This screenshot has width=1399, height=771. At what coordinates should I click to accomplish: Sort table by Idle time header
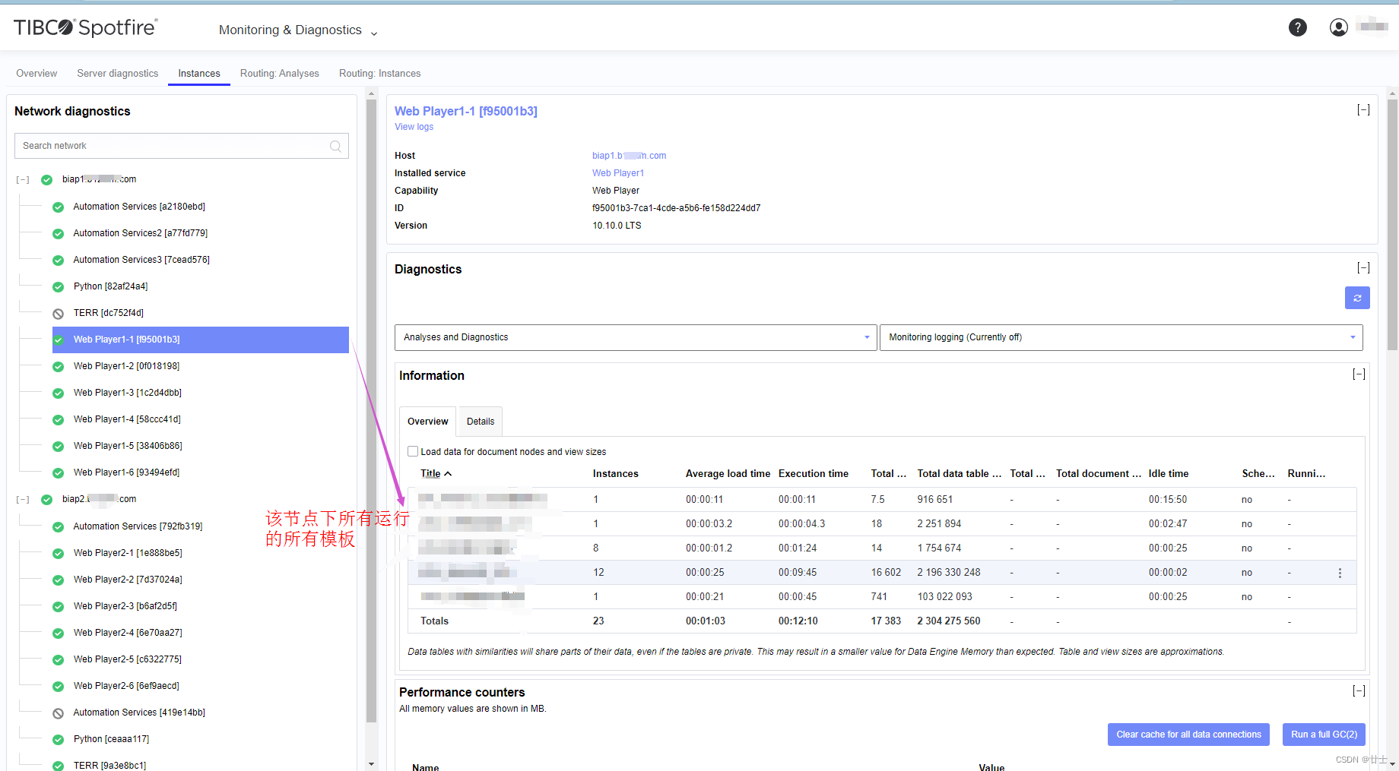[x=1169, y=473]
